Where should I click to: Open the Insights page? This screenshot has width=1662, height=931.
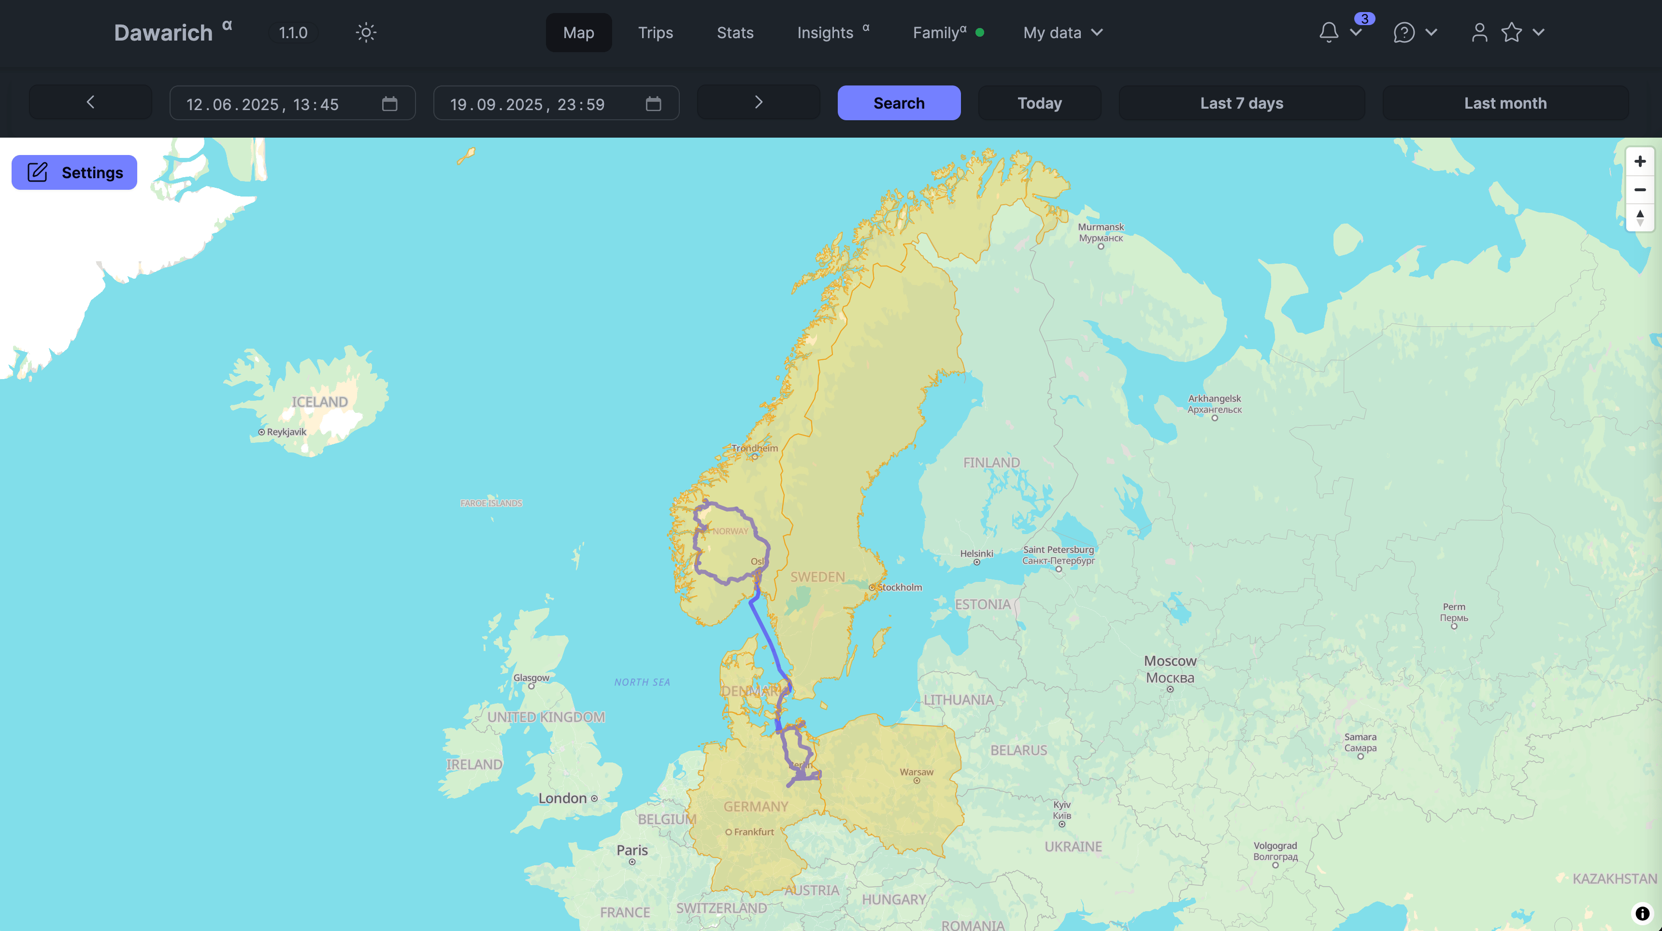[826, 32]
